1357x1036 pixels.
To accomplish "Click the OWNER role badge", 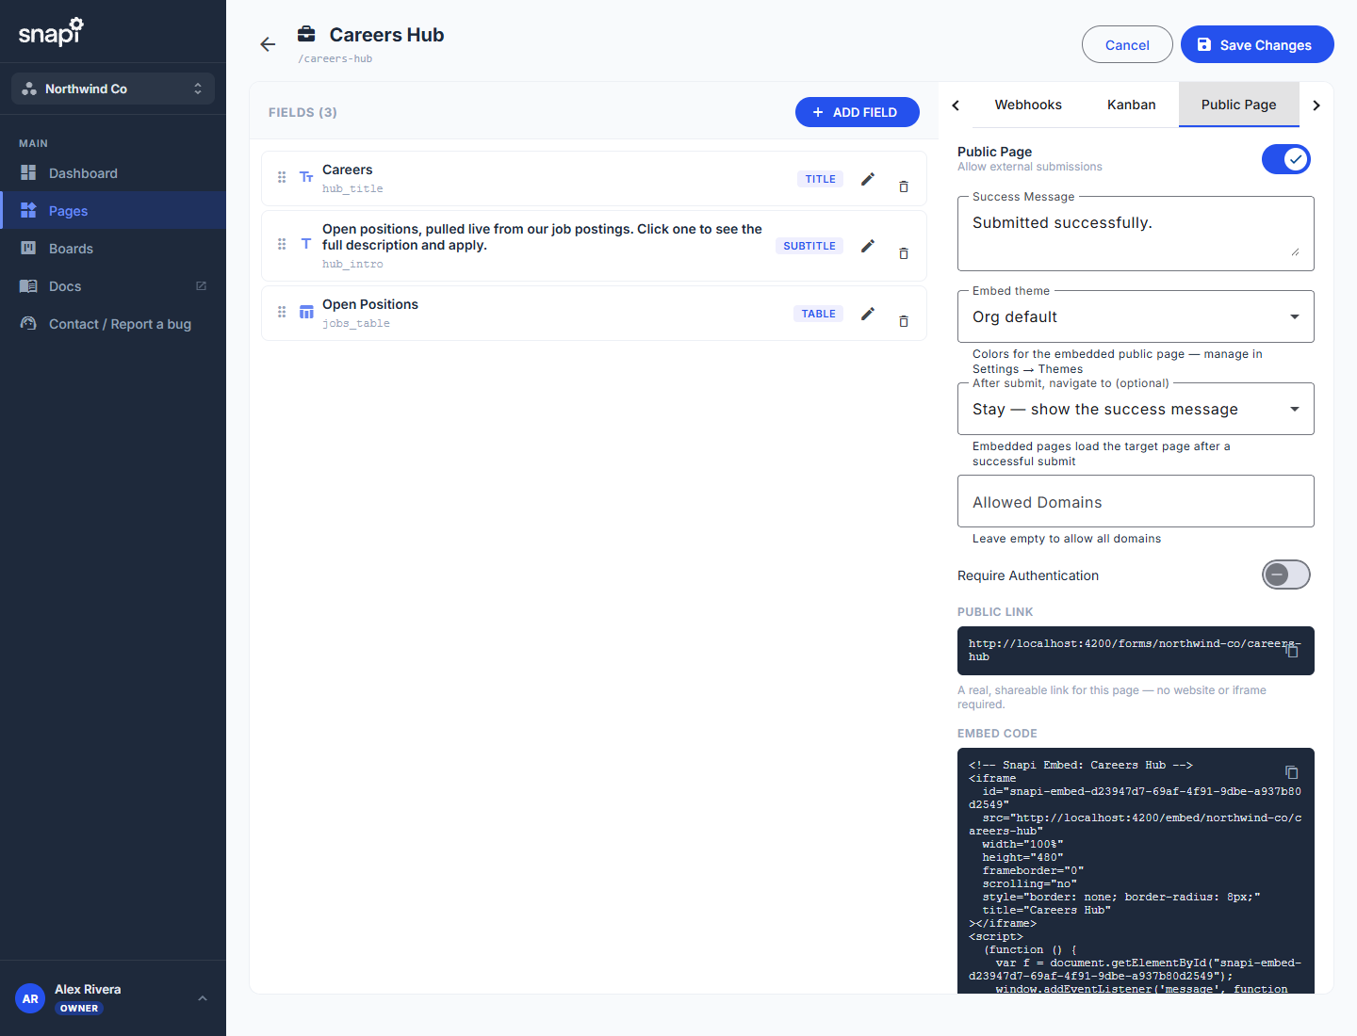I will pyautogui.click(x=79, y=1008).
